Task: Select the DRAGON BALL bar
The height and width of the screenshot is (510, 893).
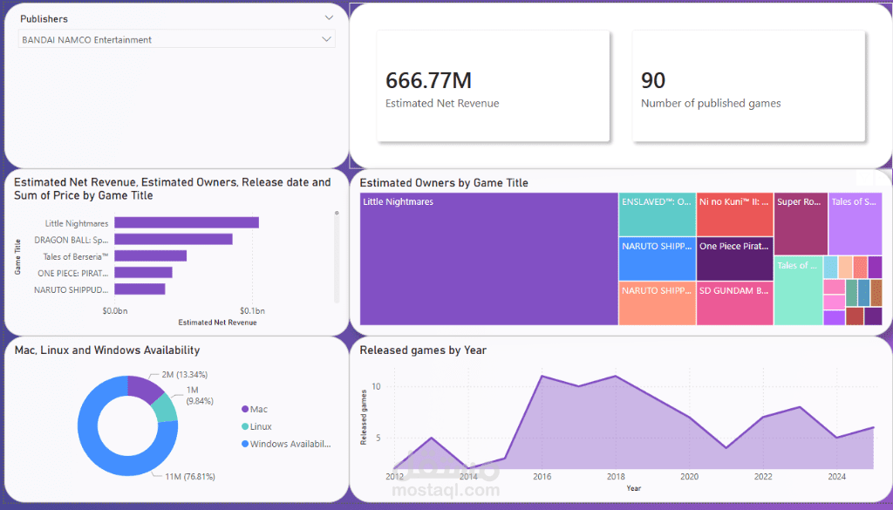Action: click(174, 239)
